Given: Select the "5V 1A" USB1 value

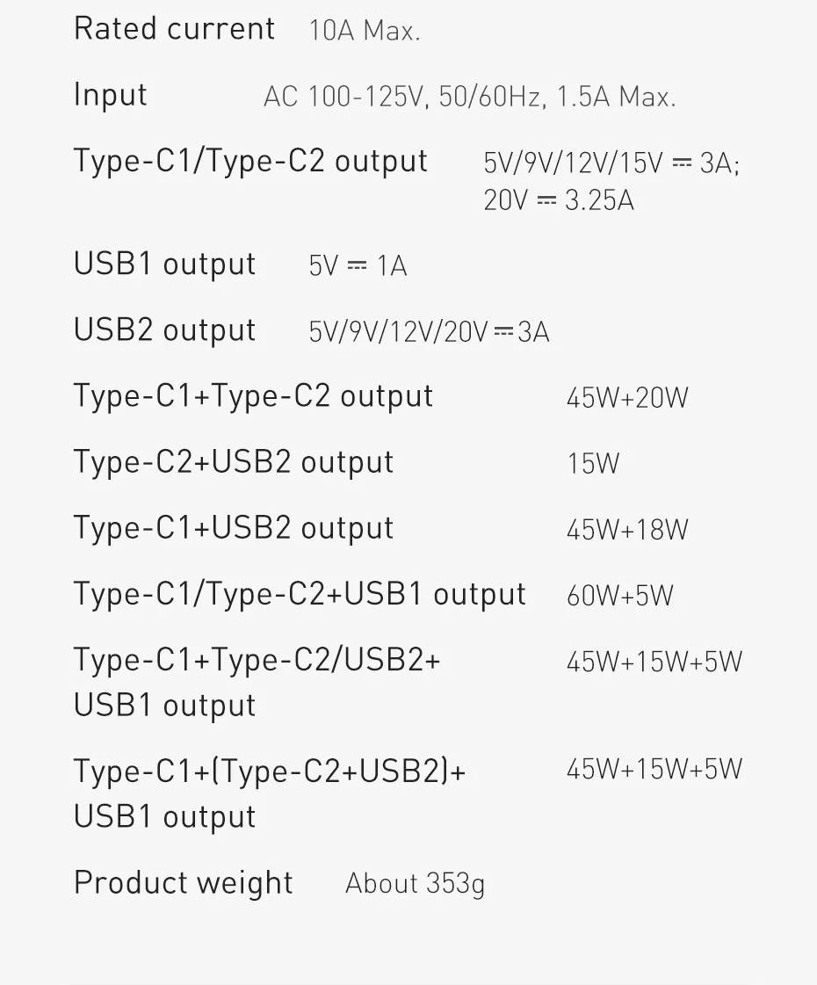Looking at the screenshot, I should [358, 266].
